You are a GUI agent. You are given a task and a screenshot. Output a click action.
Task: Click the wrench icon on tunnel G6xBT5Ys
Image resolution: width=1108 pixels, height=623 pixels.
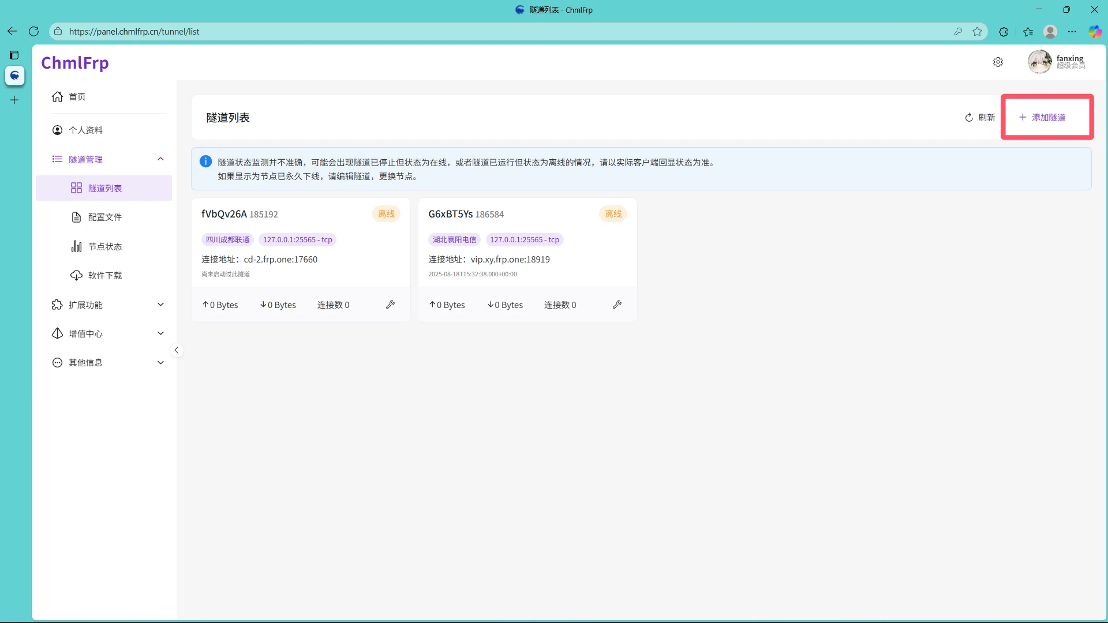[x=617, y=305]
